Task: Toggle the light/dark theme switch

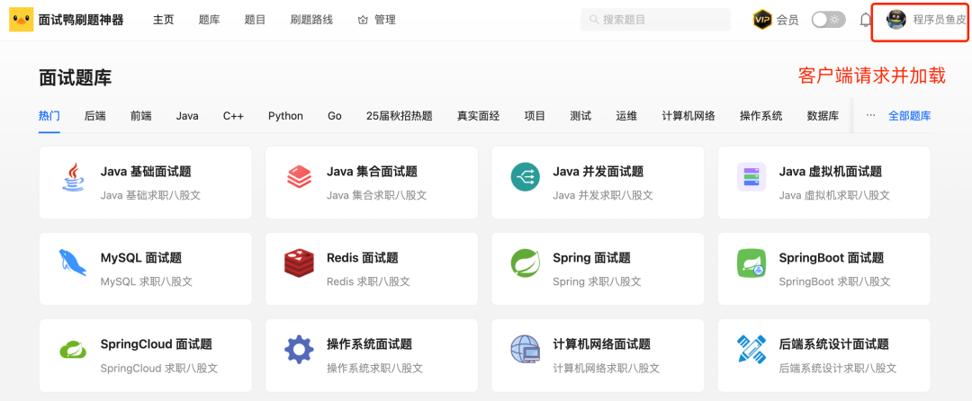Action: 827,20
